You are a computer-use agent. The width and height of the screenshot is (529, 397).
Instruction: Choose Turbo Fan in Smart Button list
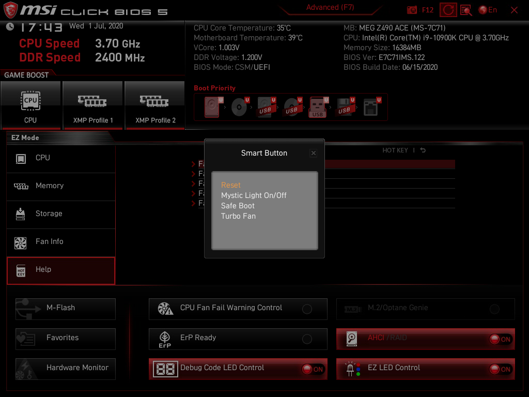[238, 216]
